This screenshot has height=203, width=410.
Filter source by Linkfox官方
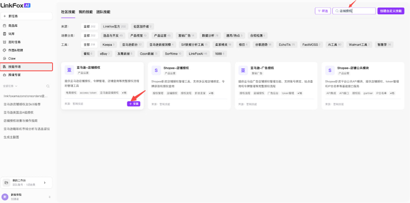[115, 26]
